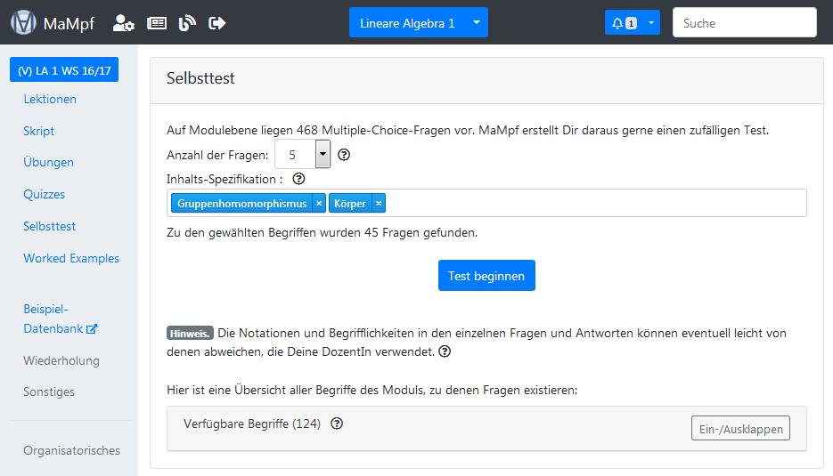This screenshot has height=476, width=833.
Task: Click help icon beside Inhalts-Spezifikation
Action: (x=298, y=179)
